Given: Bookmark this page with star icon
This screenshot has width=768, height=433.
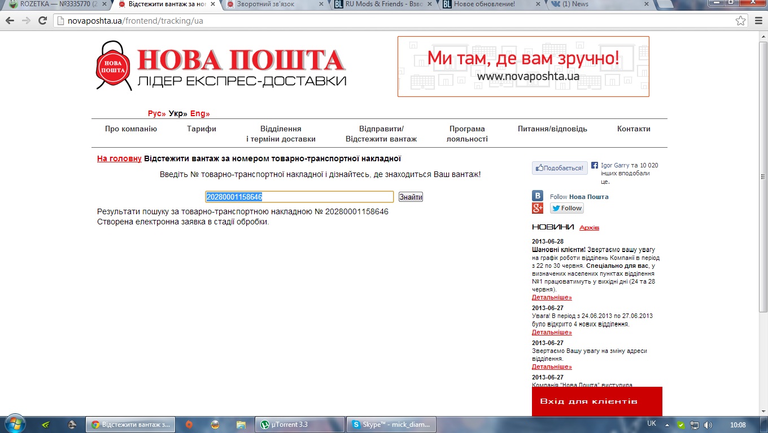Looking at the screenshot, I should click(740, 21).
